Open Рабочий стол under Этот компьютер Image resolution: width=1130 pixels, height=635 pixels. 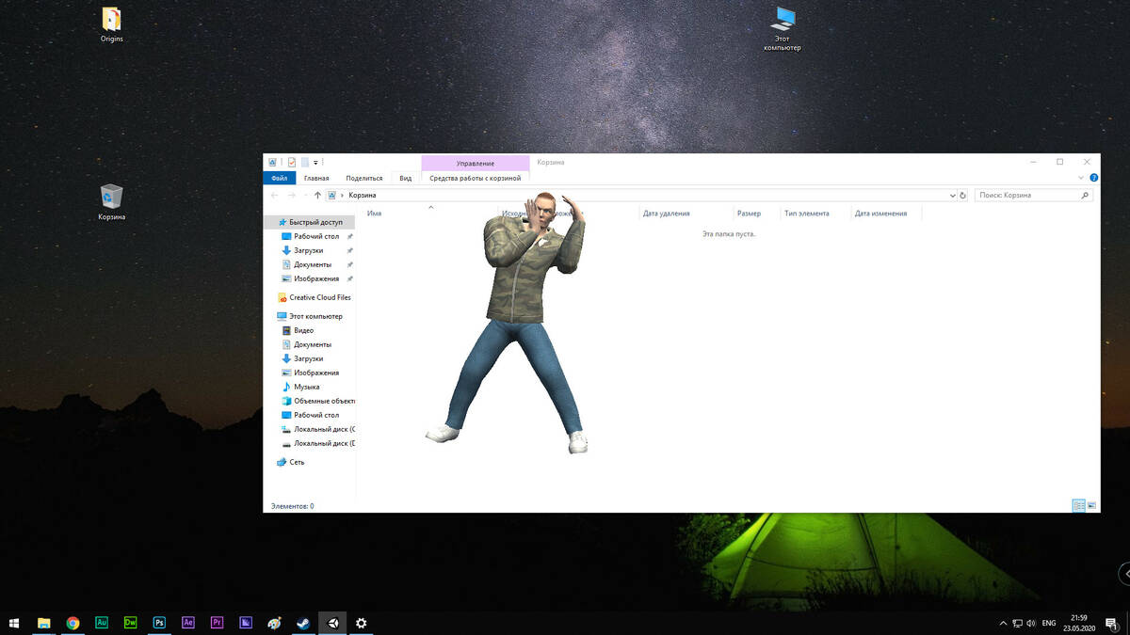pyautogui.click(x=310, y=415)
